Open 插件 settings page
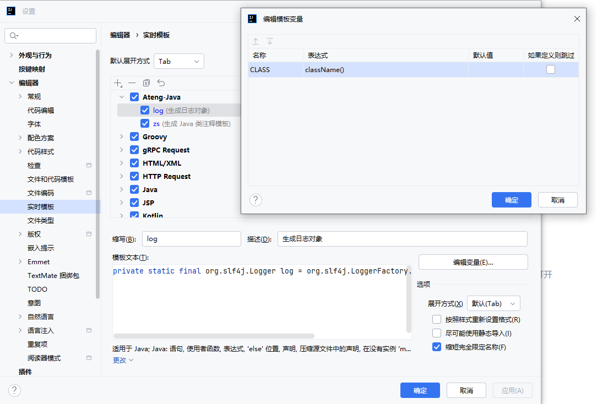Viewport: 597px width, 404px height. point(25,372)
